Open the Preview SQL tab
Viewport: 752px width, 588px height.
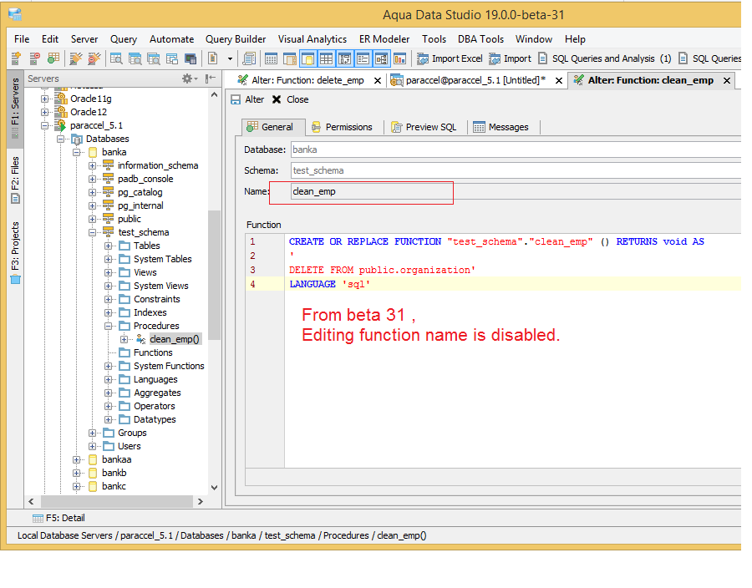(424, 127)
